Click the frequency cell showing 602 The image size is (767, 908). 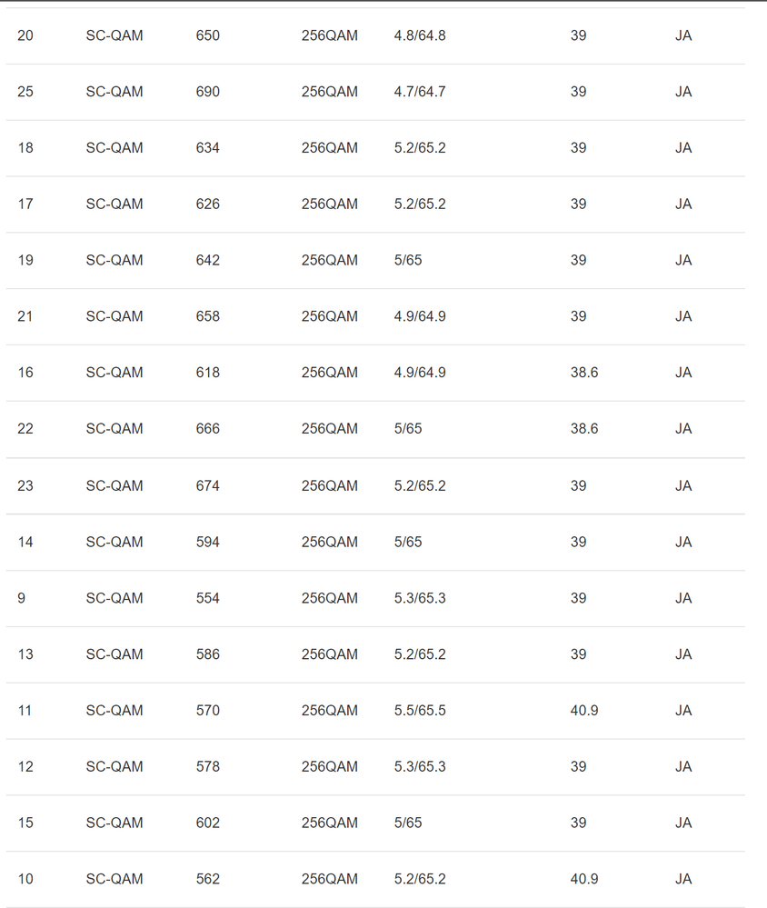click(x=207, y=823)
